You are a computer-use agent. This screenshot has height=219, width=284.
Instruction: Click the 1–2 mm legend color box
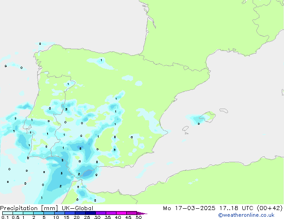click(28, 213)
